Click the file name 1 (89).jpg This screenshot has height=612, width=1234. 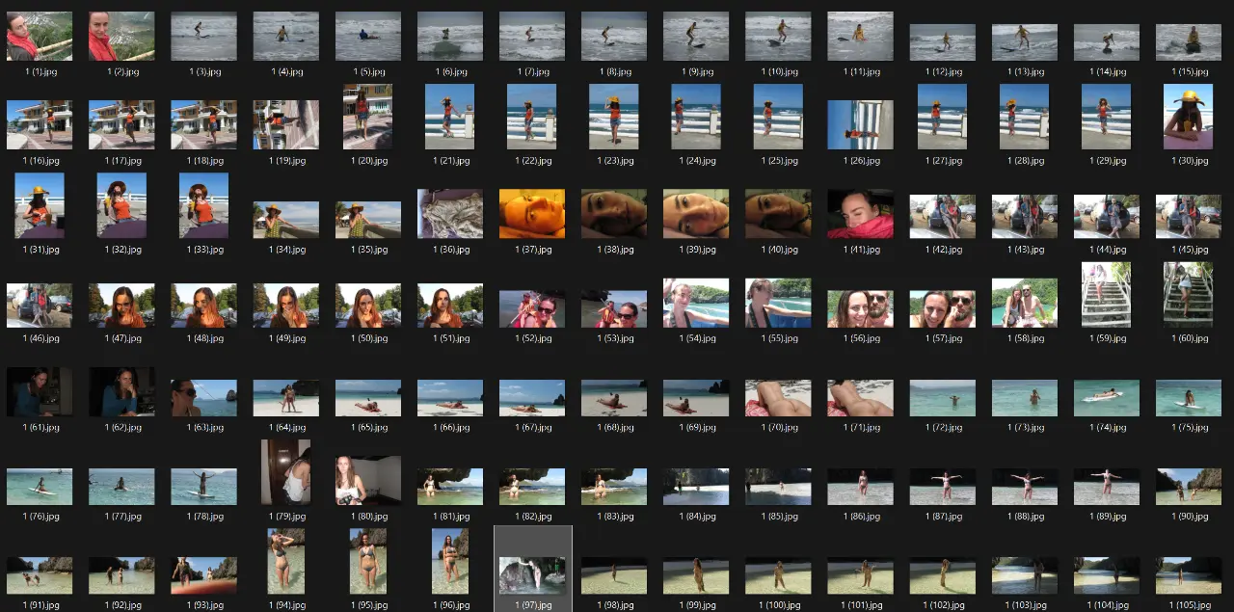click(1106, 516)
